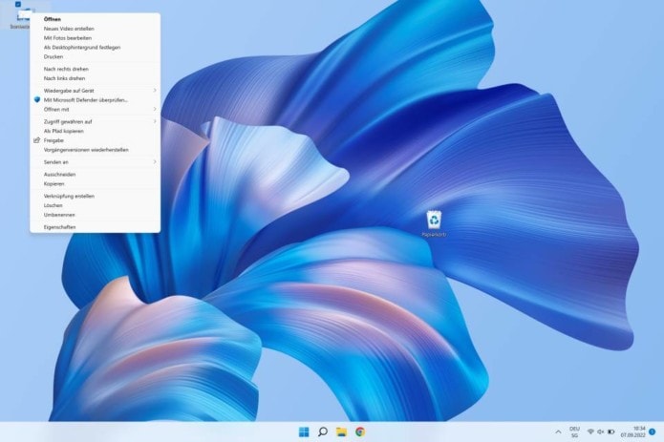Launch Google Chrome from the taskbar

point(360,431)
